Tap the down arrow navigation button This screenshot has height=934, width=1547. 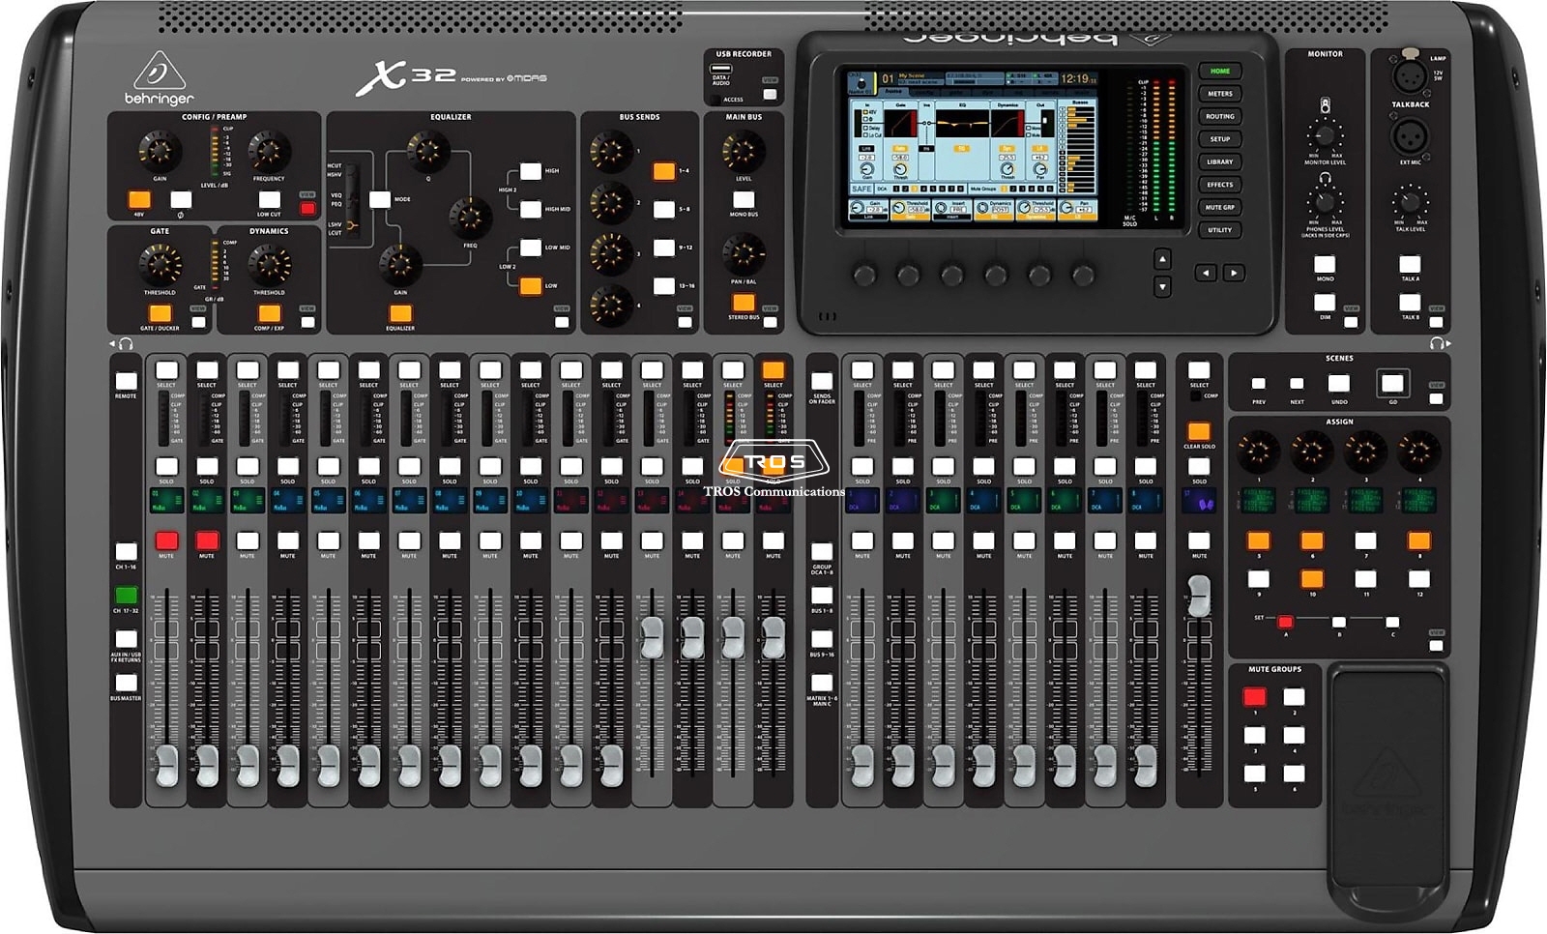[x=1162, y=286]
